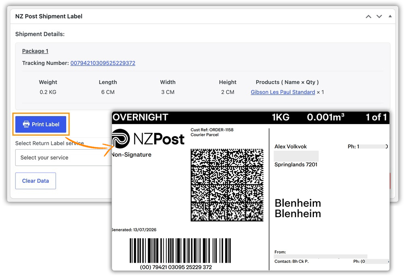Open the tracking number 00794210309525229372 link
404x277 pixels.
point(103,63)
